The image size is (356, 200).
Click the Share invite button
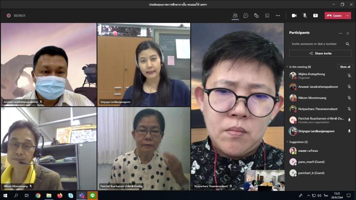coord(320,53)
